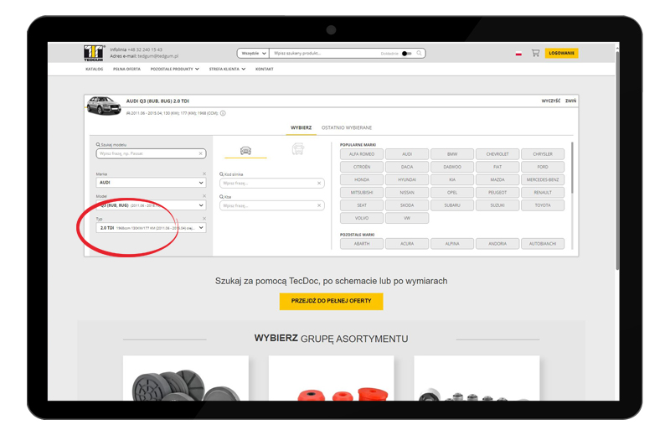Select the Alfa Romeo brand button
Screen dimensions: 670x430
(362, 154)
